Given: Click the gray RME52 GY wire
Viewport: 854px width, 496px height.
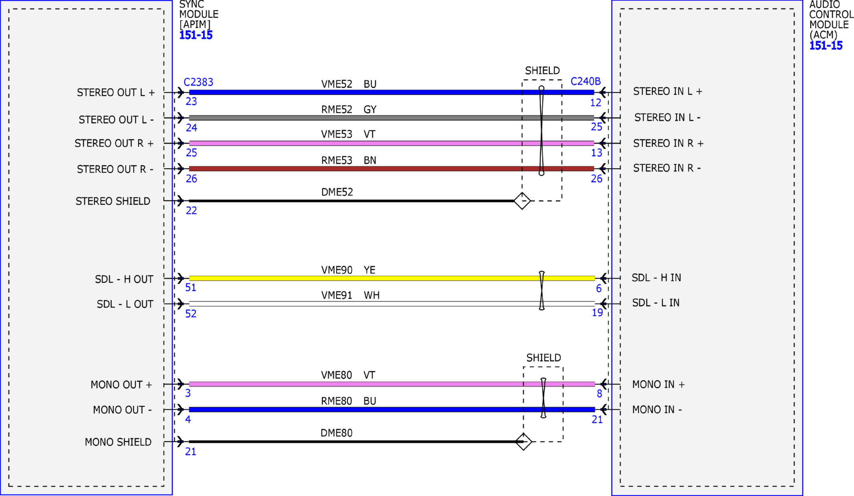Looking at the screenshot, I should pyautogui.click(x=392, y=118).
